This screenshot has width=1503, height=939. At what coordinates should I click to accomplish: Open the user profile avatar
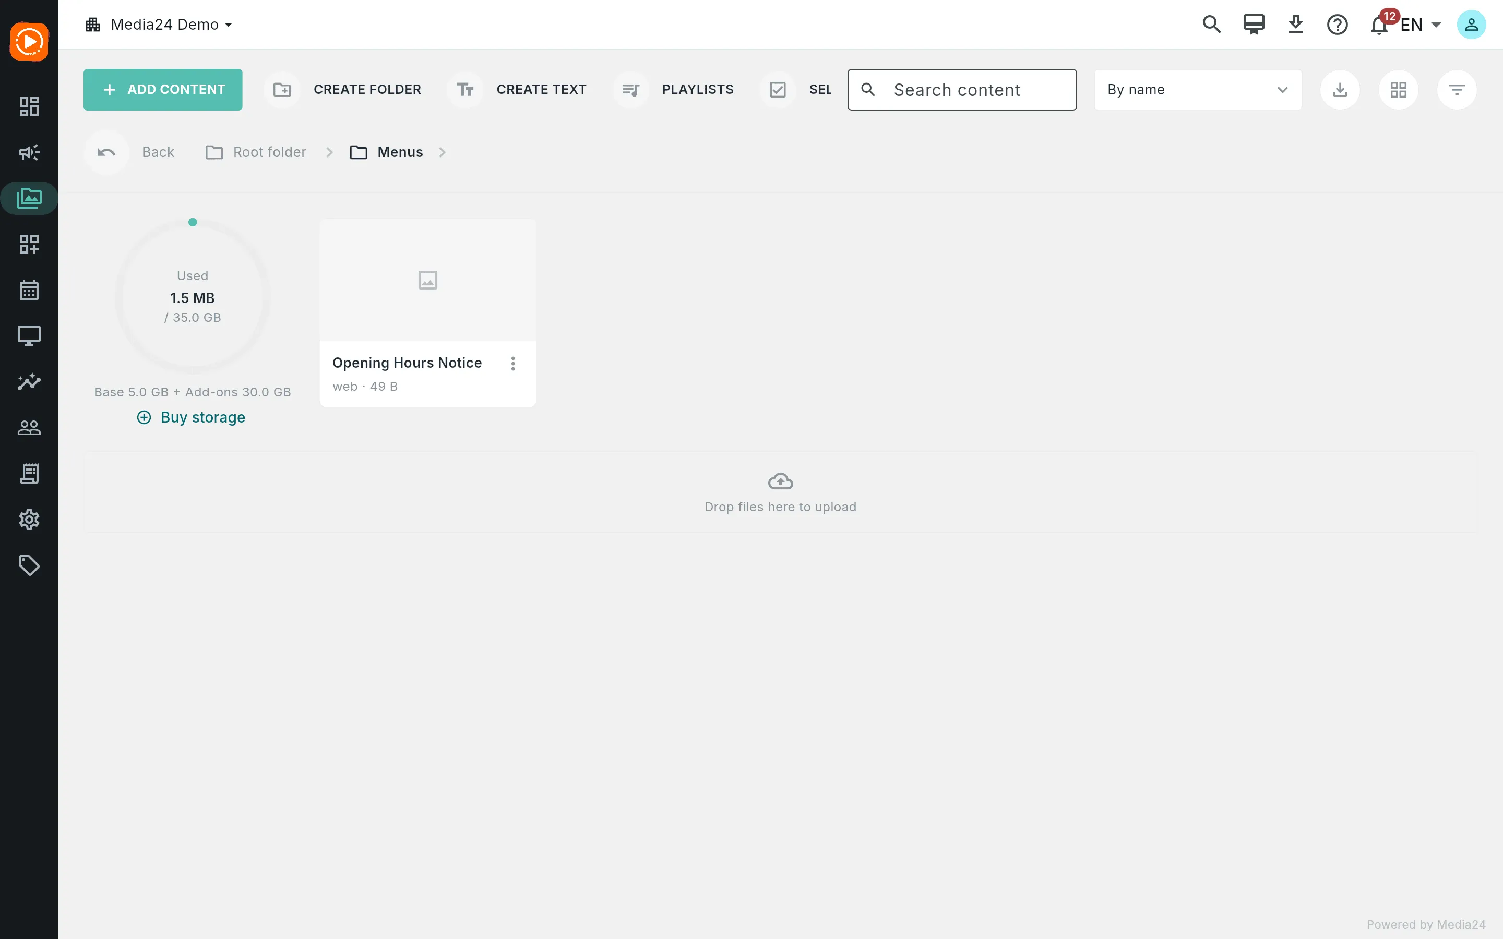[1471, 25]
